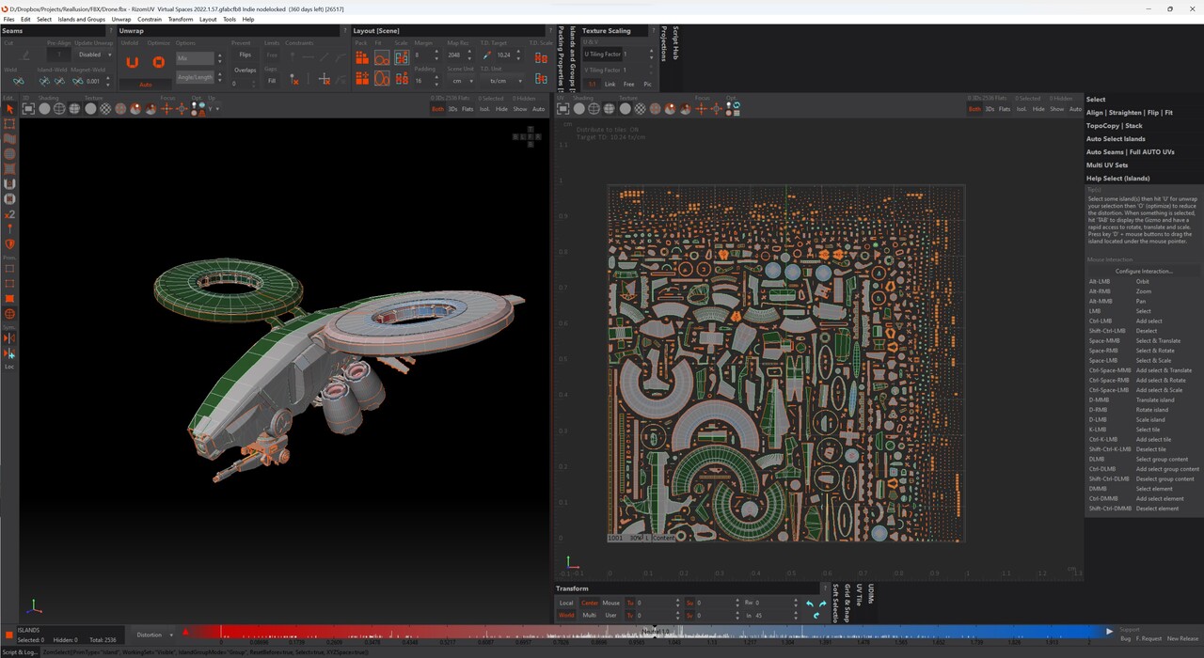Select Flats display mode in UV viewport

pyautogui.click(x=1005, y=109)
